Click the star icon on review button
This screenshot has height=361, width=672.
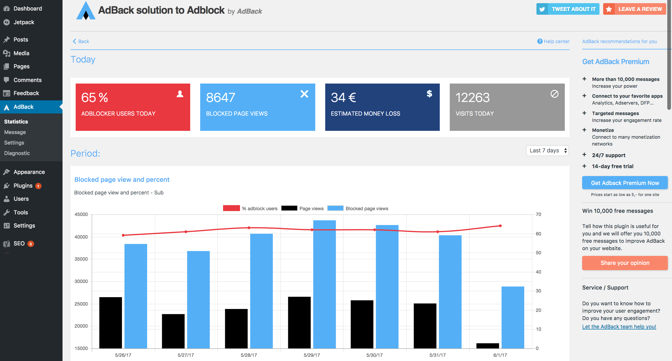[609, 9]
